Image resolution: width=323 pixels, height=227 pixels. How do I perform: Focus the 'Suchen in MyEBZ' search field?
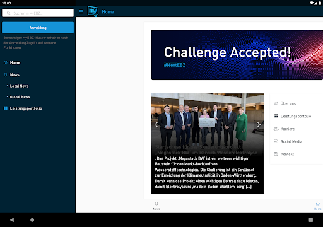38,13
